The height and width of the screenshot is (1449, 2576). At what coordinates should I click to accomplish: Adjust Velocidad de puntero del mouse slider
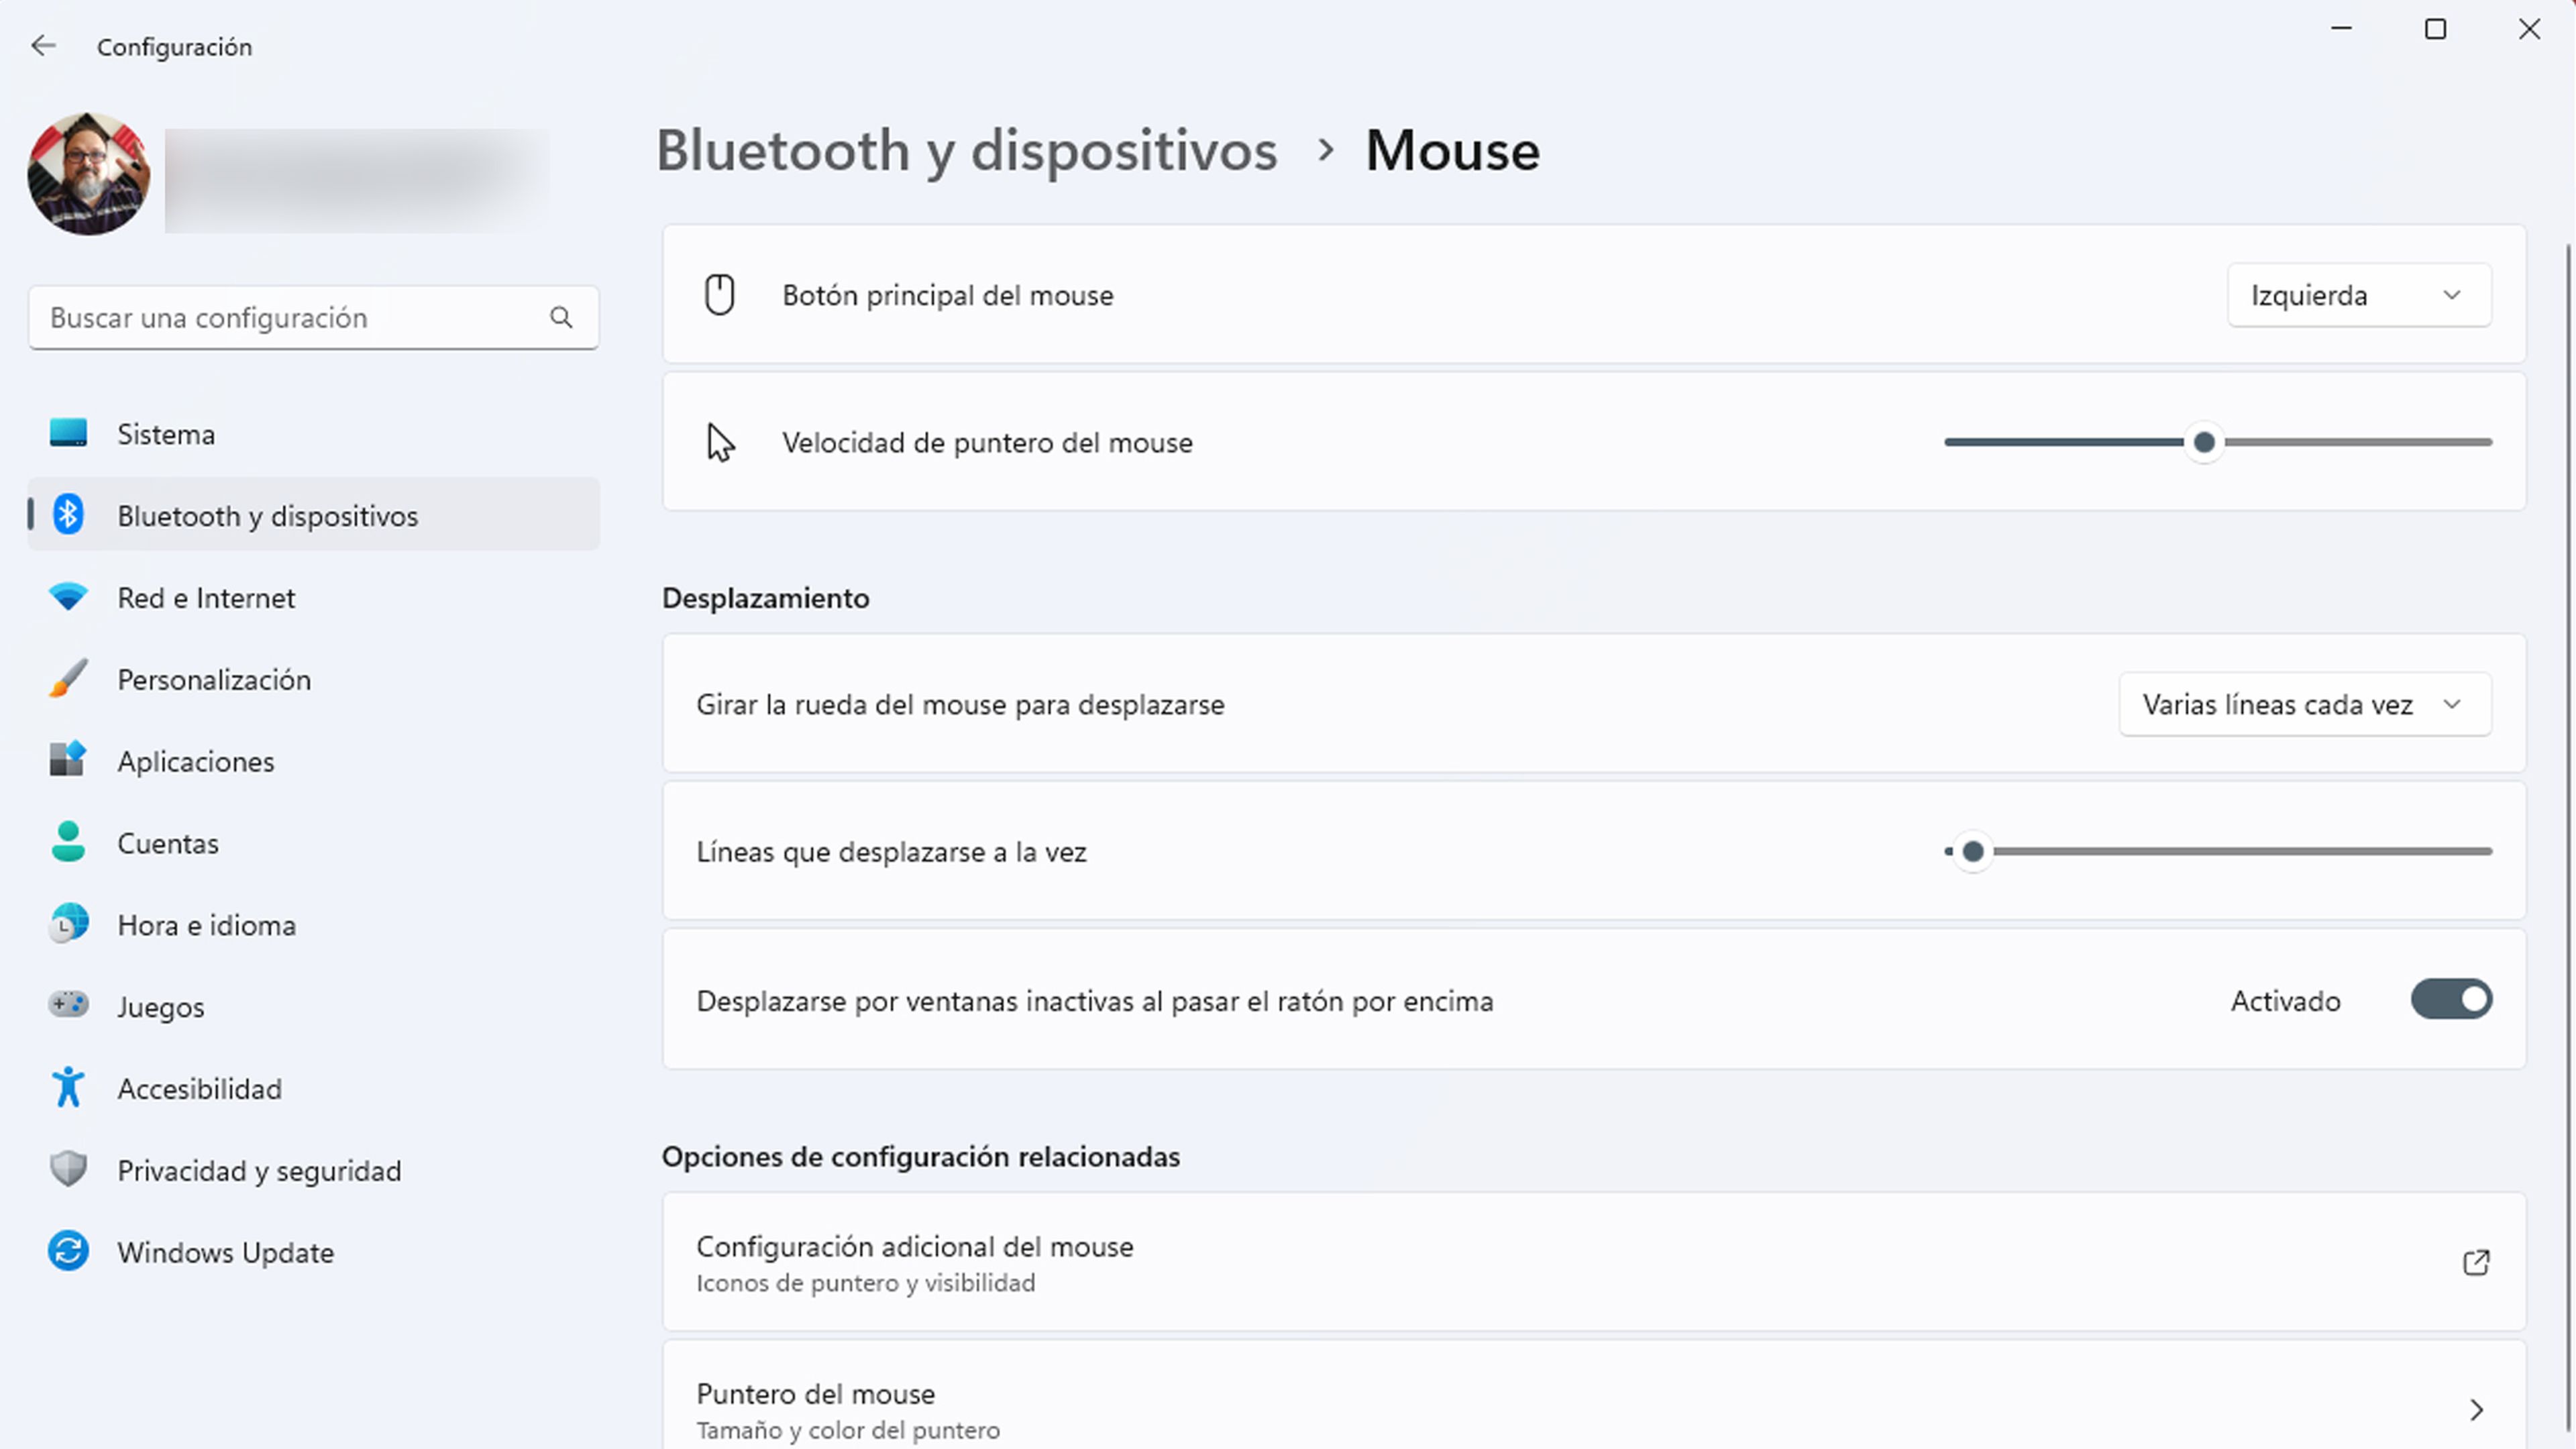tap(2203, 441)
